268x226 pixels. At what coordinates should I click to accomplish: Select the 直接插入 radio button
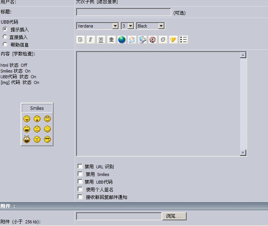tap(5, 37)
